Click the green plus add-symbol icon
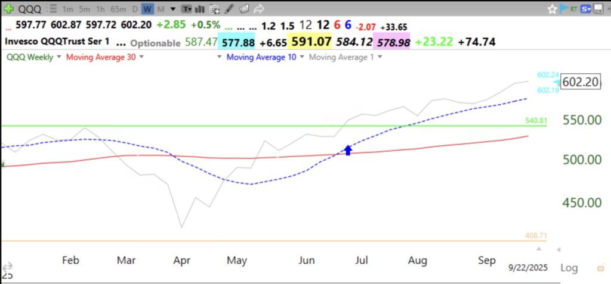 coord(8,8)
